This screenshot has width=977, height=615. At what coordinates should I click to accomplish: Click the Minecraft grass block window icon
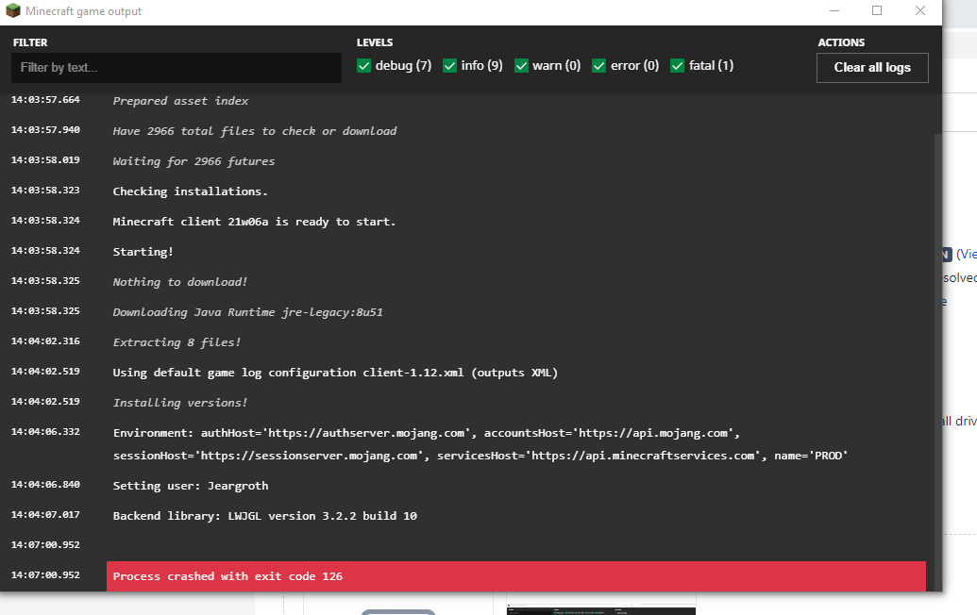(x=12, y=10)
